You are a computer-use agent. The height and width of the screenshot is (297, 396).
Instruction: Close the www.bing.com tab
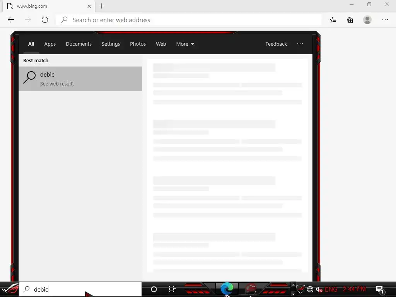pos(89,6)
